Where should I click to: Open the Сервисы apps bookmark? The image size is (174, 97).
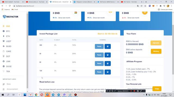[6, 9]
